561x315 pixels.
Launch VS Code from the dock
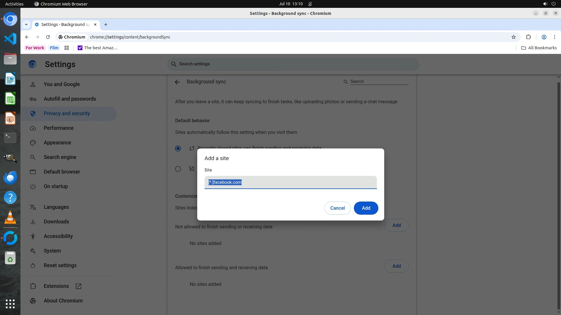[x=10, y=39]
